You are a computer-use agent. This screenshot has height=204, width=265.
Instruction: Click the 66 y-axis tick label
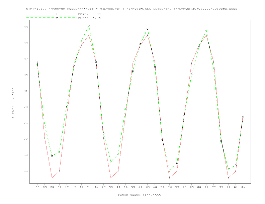click(25, 171)
